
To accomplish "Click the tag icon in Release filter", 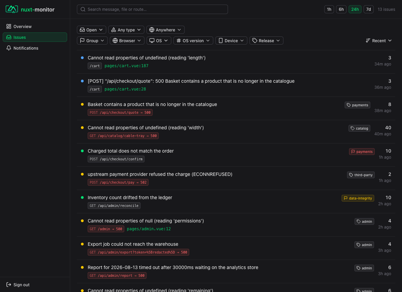I will click(x=255, y=41).
